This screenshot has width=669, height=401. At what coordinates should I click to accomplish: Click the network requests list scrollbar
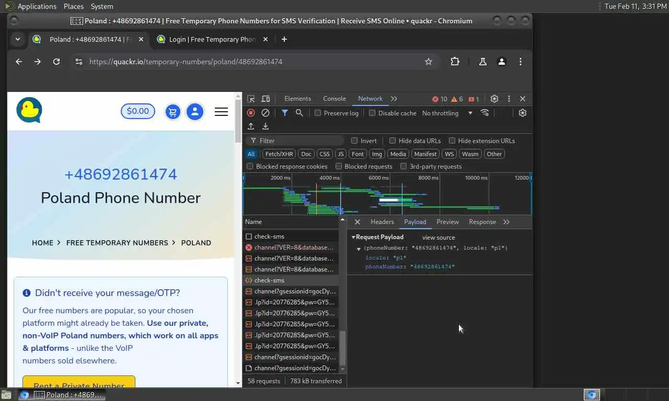[x=343, y=349]
